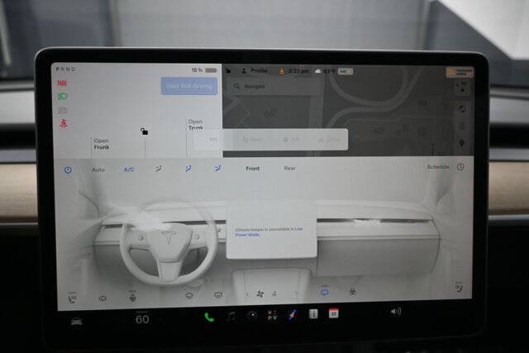
Task: Tap the clock icon beside Schedule
Action: click(x=460, y=167)
